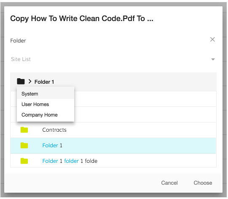228x199 pixels.
Task: Click the yellow folder icon for highlighted Folder 1
Action: point(24,146)
